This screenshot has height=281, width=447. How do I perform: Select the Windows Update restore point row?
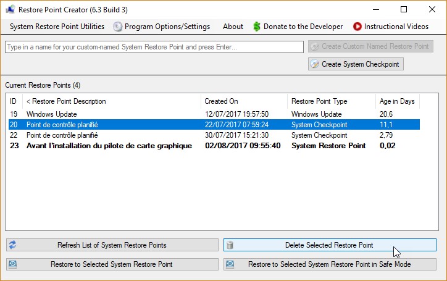click(51, 114)
